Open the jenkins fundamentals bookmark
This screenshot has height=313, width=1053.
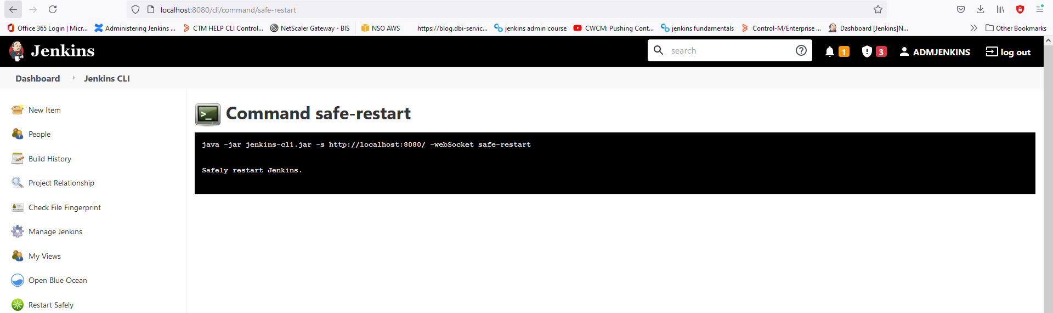(x=698, y=28)
